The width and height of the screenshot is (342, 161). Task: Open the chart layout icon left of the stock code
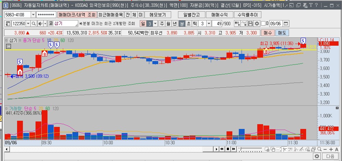pos(8,24)
